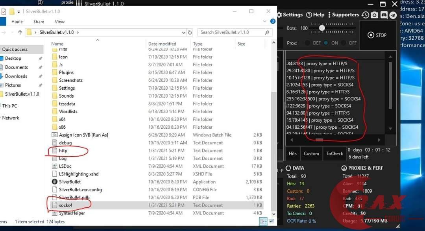Expand the Explorer ribbon chevron
Viewport: 425px width, 231px height.
pyautogui.click(x=264, y=21)
